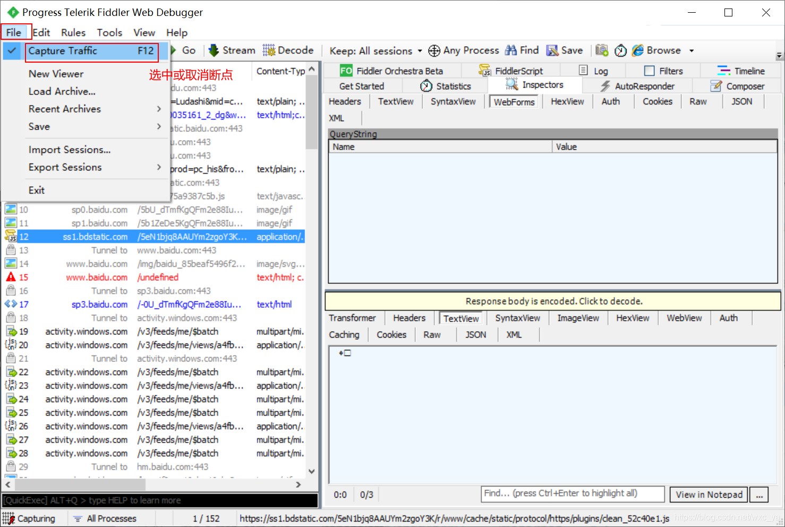
Task: Open the Help menu
Action: point(177,32)
